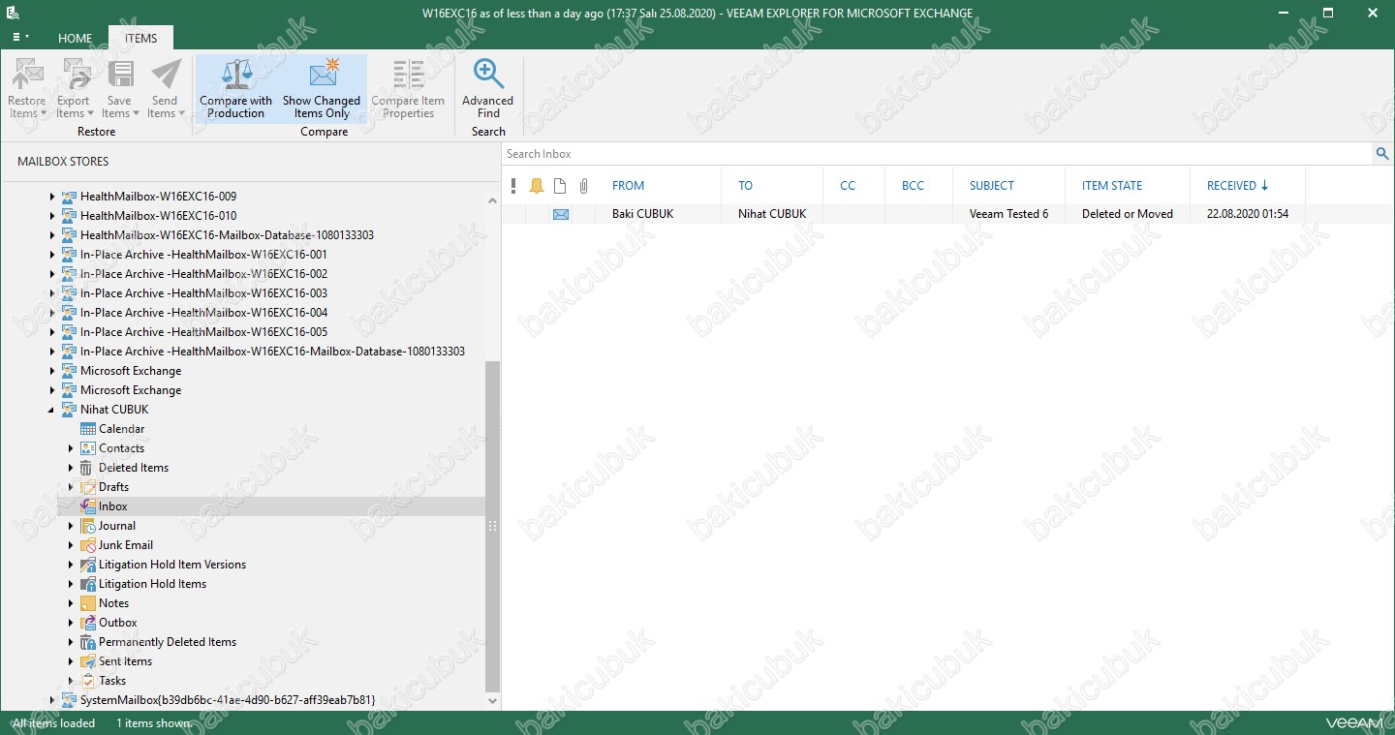The width and height of the screenshot is (1395, 735).
Task: Click the Journal folder icon
Action: [x=88, y=526]
